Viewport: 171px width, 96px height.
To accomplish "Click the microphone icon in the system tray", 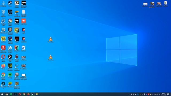I will click(x=144, y=94).
